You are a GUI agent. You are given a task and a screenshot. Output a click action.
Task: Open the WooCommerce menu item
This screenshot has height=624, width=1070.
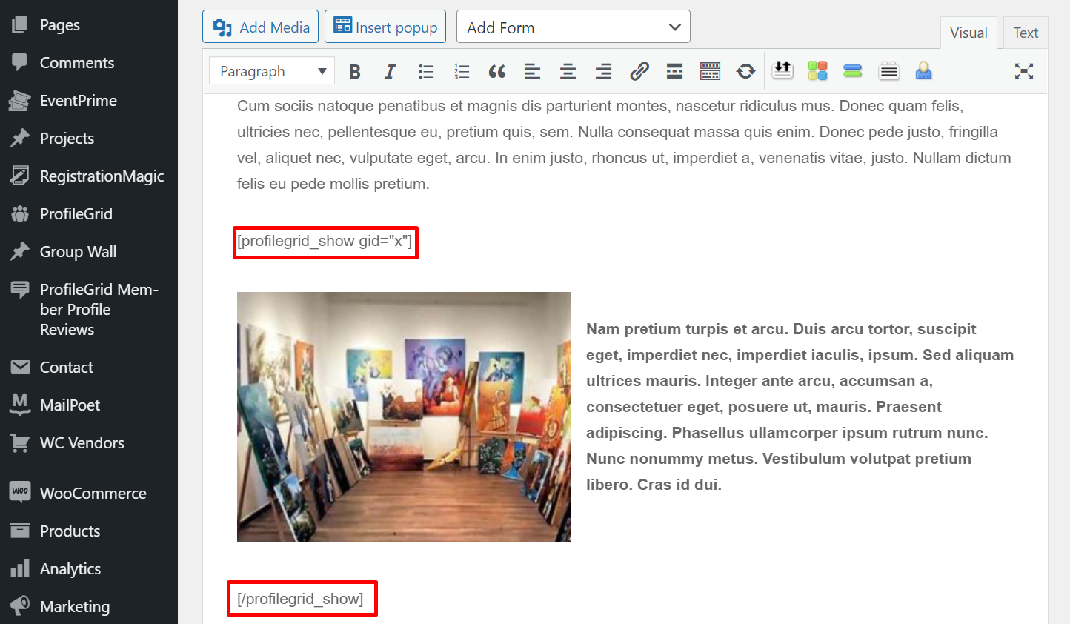tap(93, 494)
